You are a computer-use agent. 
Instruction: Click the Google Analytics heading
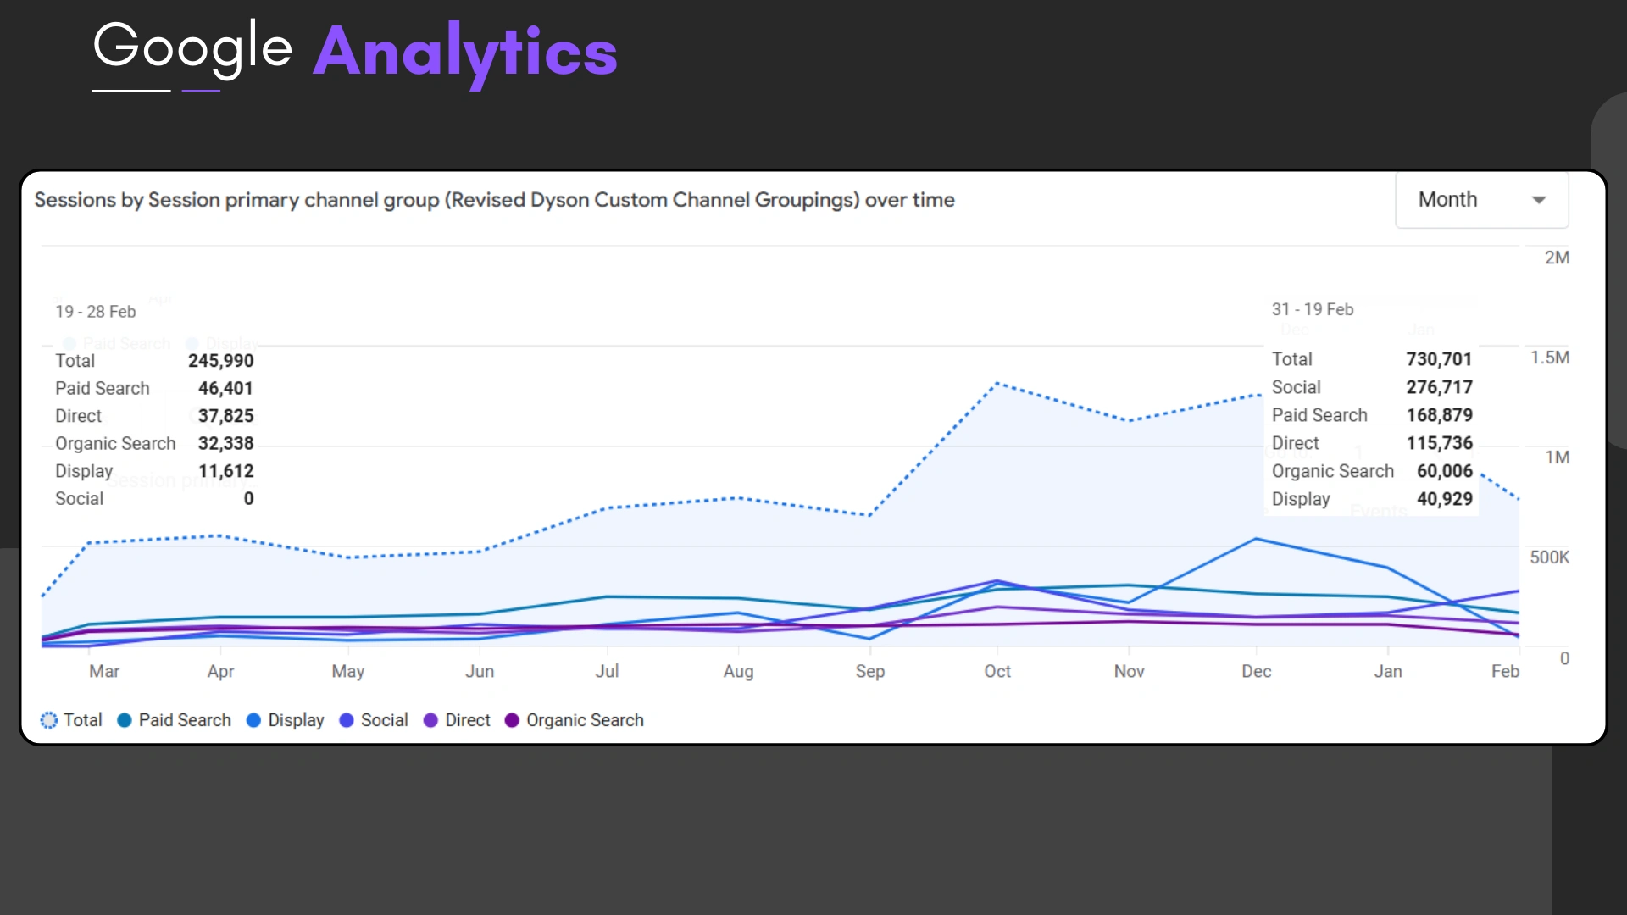(x=355, y=51)
